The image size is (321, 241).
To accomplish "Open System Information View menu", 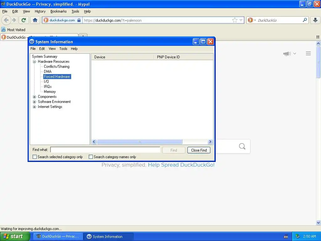I will coord(52,49).
